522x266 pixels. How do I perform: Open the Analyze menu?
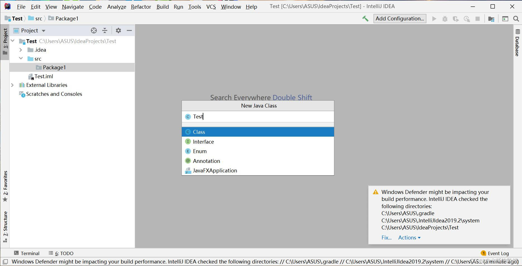pos(117,7)
